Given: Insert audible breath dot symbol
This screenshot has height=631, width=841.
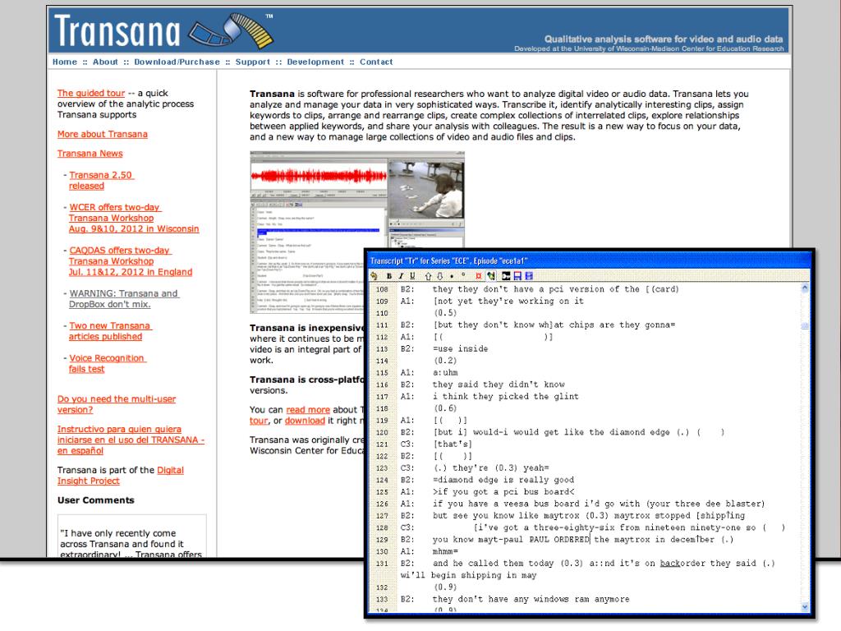Looking at the screenshot, I should pyautogui.click(x=452, y=276).
